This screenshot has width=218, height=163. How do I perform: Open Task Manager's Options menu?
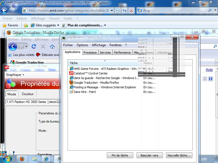82,45
